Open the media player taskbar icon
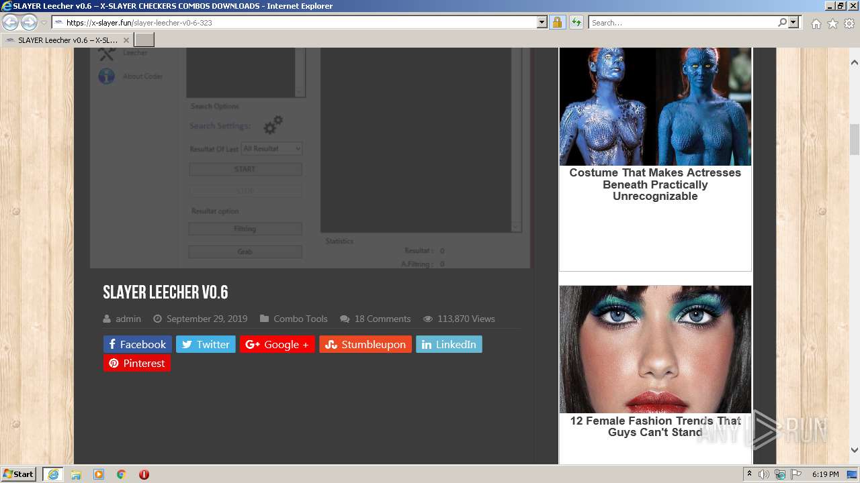The width and height of the screenshot is (860, 483). point(99,474)
